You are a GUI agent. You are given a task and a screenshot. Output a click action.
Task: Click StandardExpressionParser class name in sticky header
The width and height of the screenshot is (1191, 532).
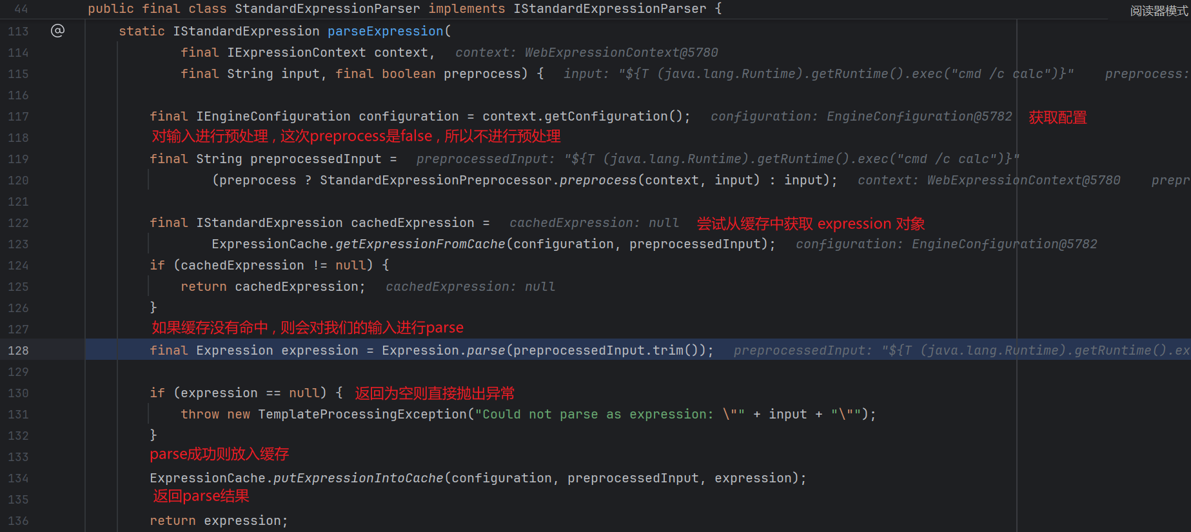(327, 8)
